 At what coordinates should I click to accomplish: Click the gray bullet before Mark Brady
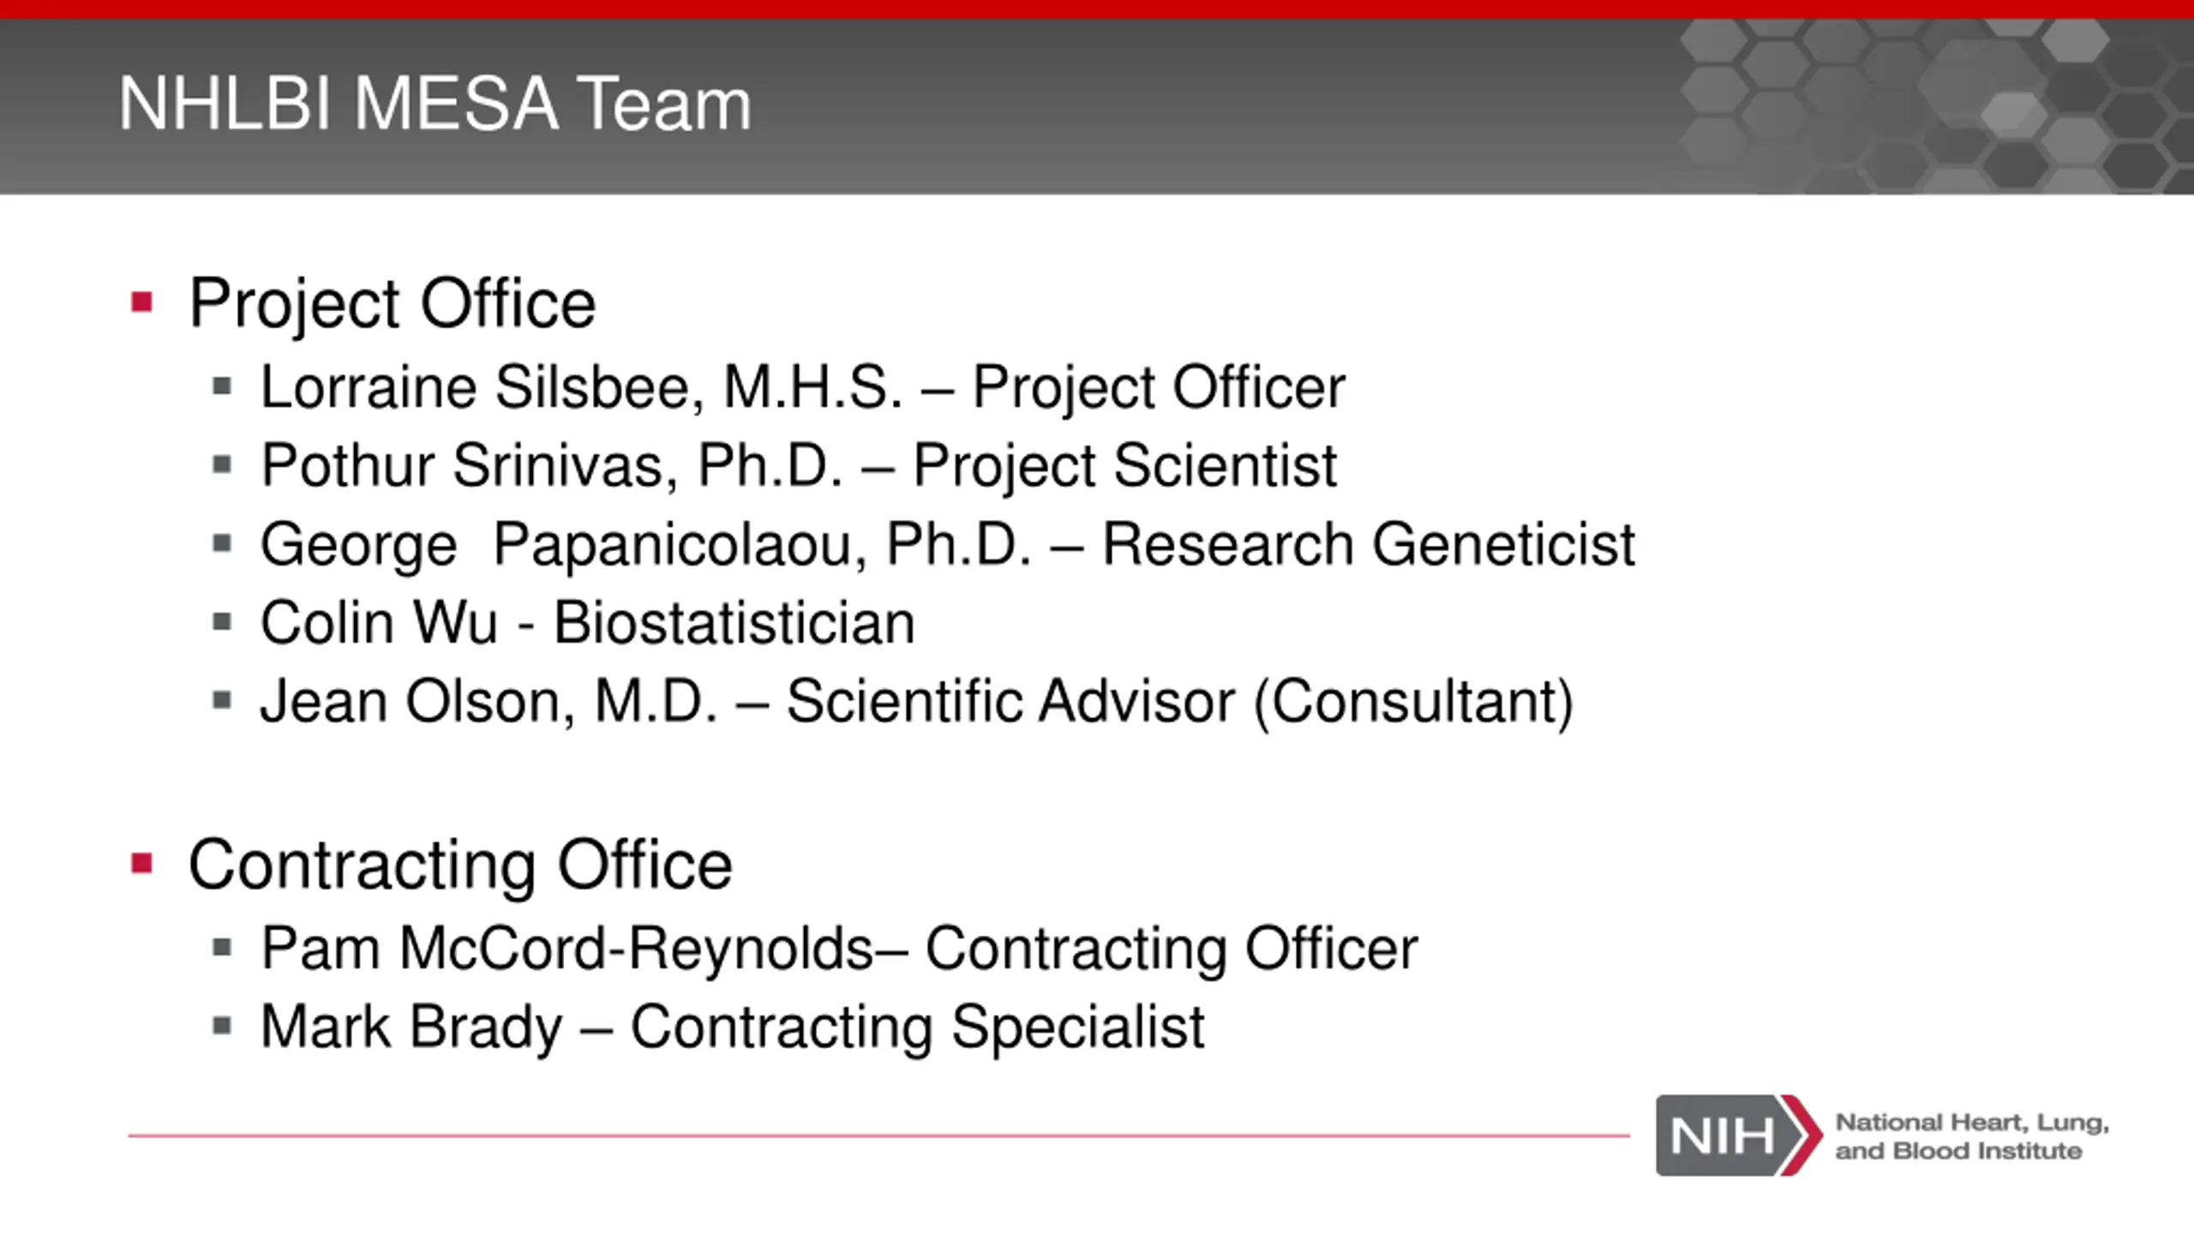[222, 1026]
